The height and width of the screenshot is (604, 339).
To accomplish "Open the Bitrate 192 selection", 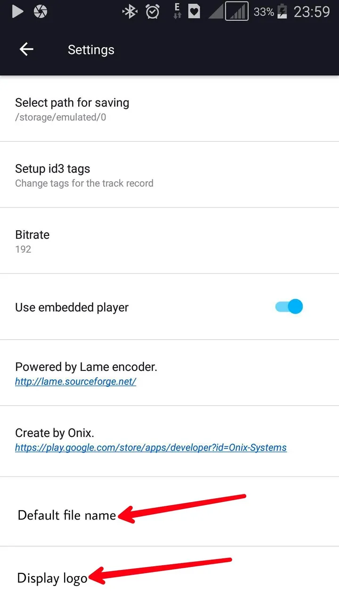I will (169, 241).
